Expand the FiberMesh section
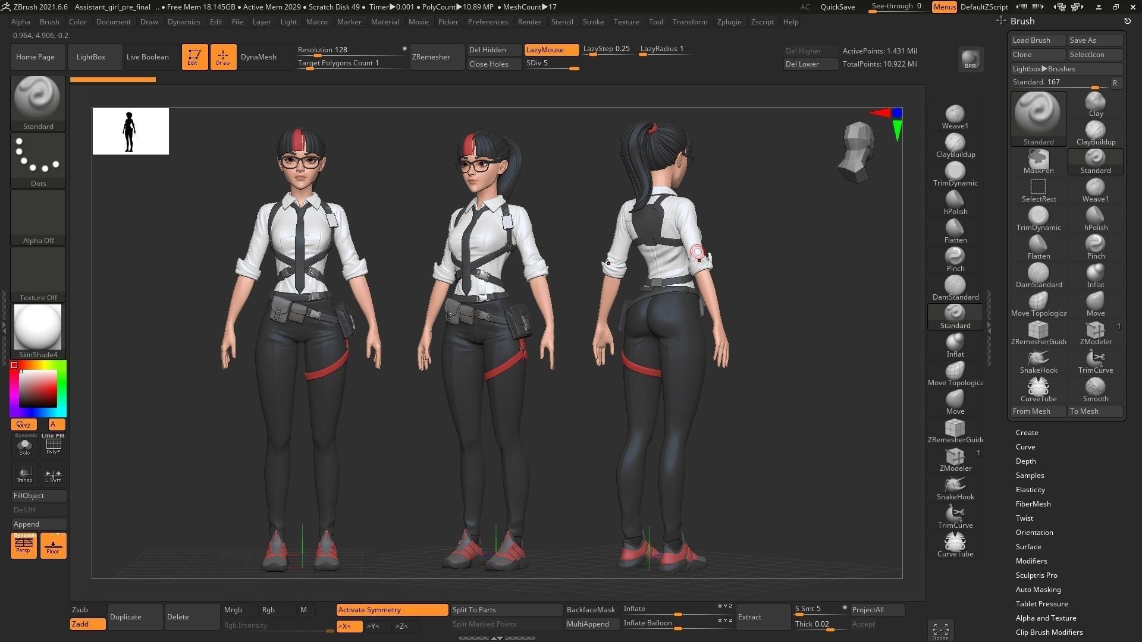The height and width of the screenshot is (642, 1142). [x=1033, y=503]
